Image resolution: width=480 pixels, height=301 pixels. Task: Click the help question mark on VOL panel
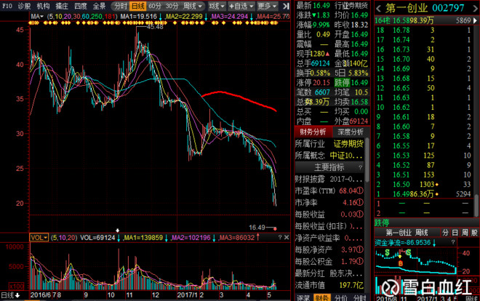(x=279, y=237)
